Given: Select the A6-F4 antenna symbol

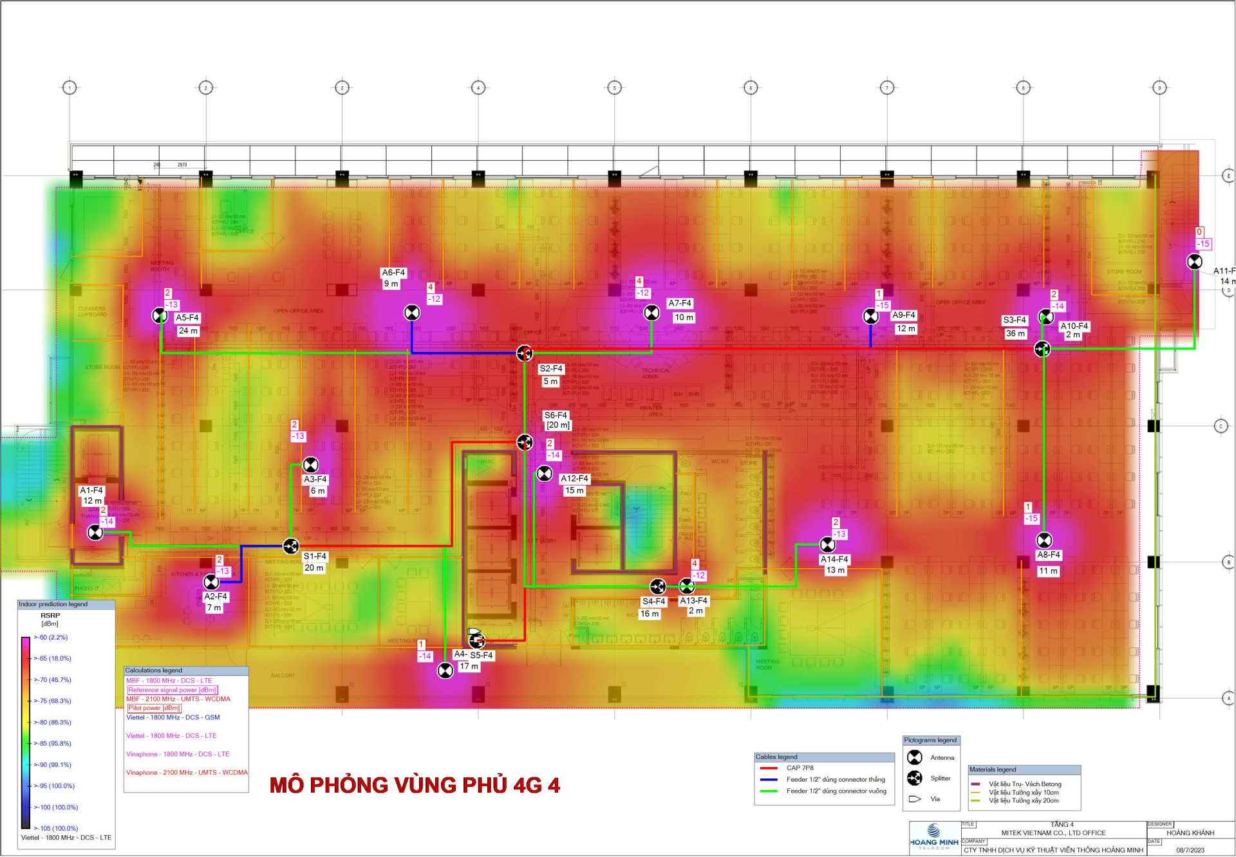Looking at the screenshot, I should [412, 313].
